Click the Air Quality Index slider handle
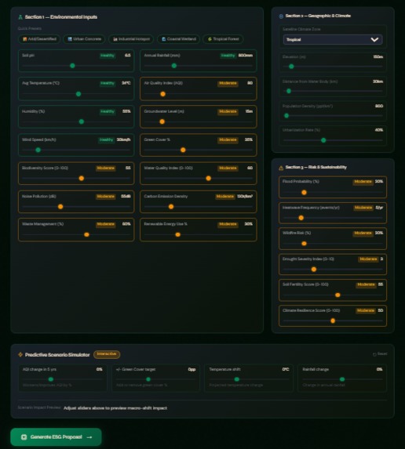 pos(163,94)
